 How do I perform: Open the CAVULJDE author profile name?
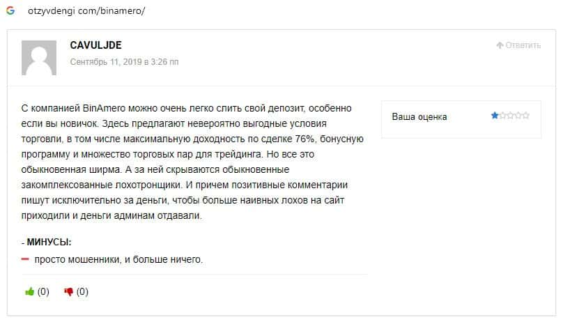(96, 45)
